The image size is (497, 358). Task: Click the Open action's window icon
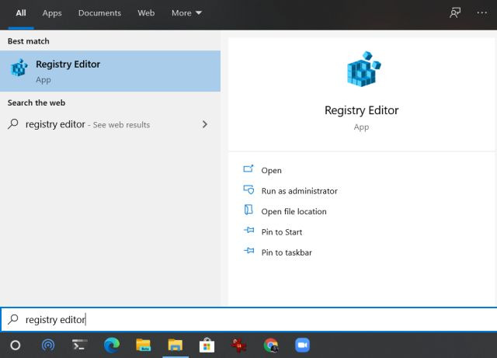click(248, 169)
